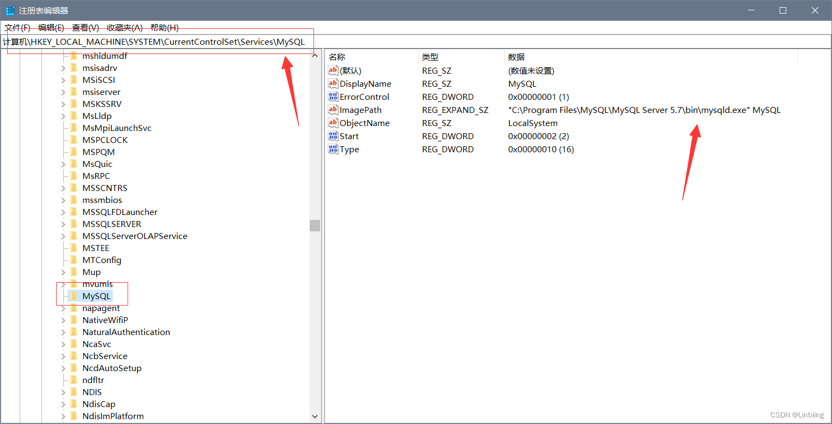Click the MySQL key folder icon
This screenshot has width=832, height=424.
click(74, 296)
